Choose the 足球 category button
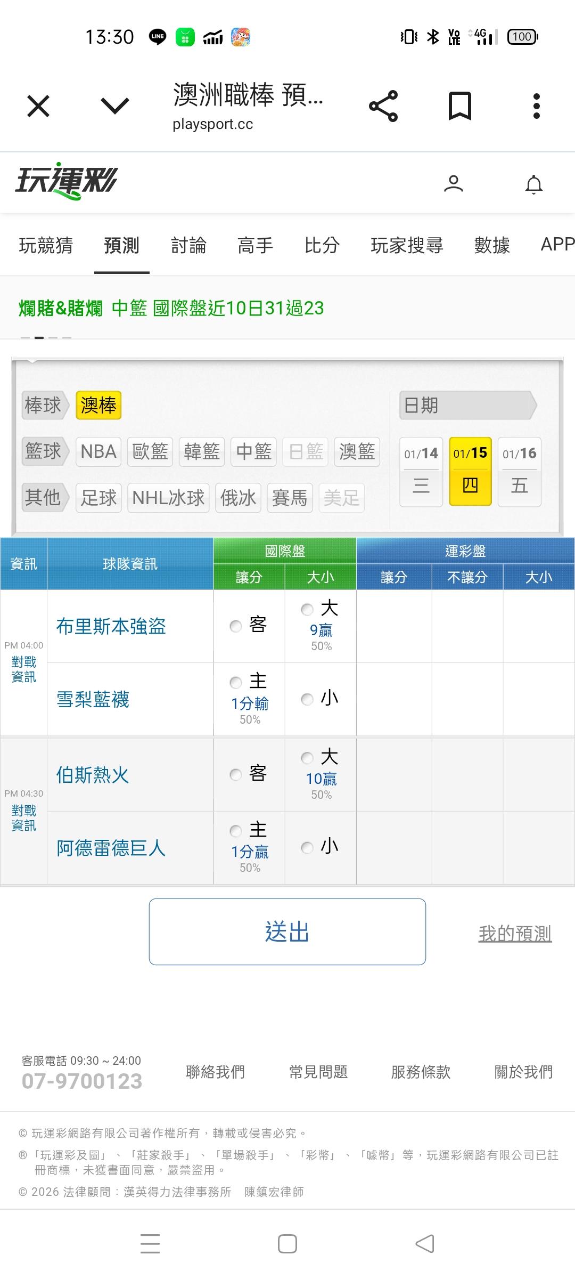The image size is (575, 1279). pyautogui.click(x=98, y=498)
